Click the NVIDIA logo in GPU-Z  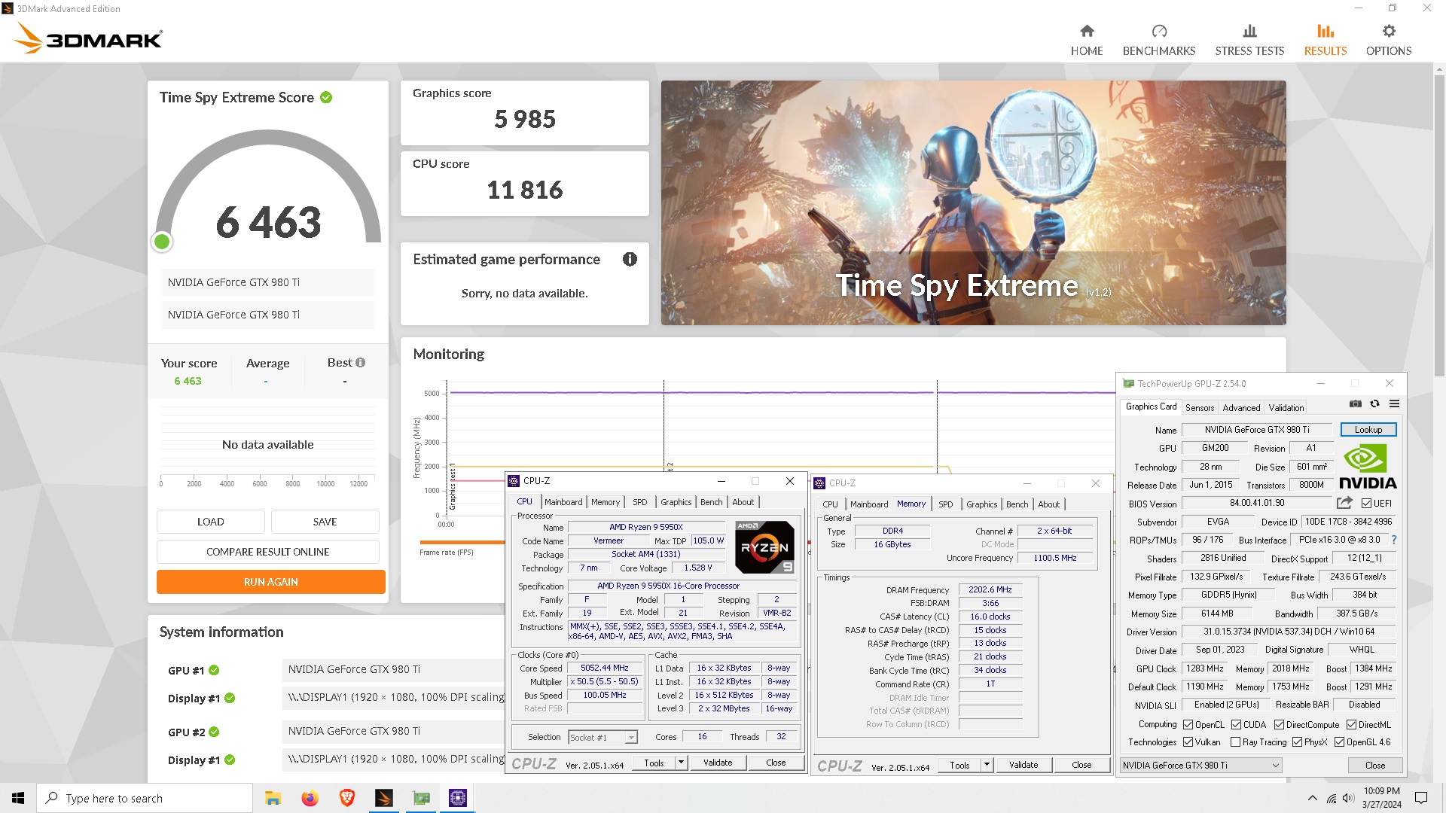[1368, 467]
